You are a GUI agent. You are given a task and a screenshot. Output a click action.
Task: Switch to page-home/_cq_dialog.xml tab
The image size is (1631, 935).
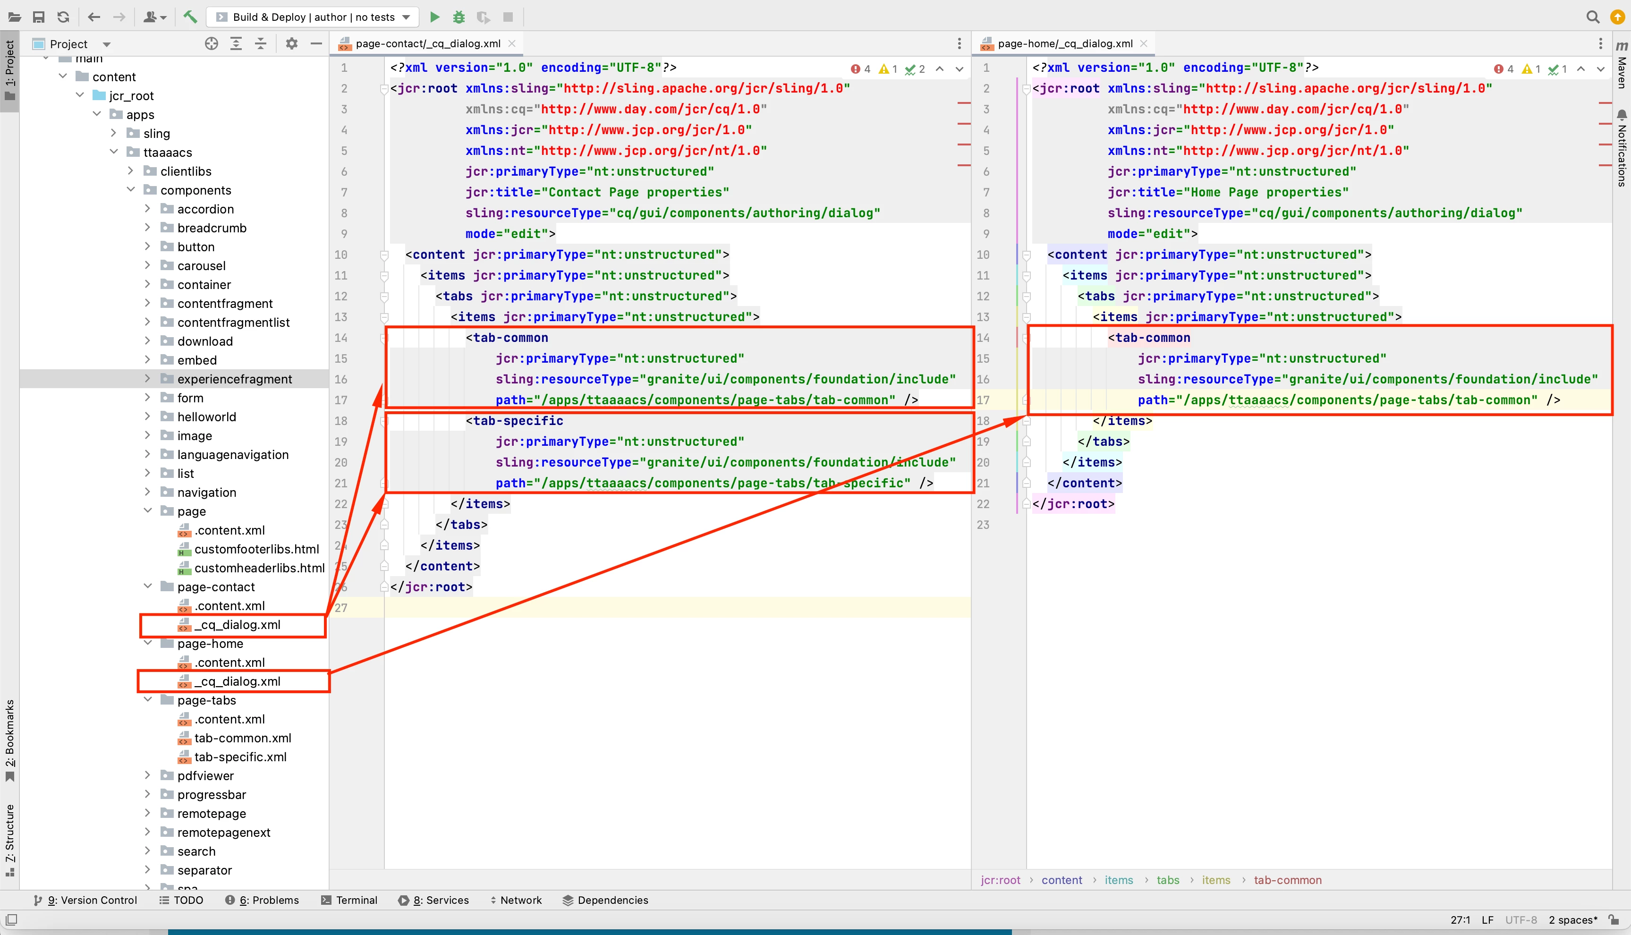[x=1065, y=43]
